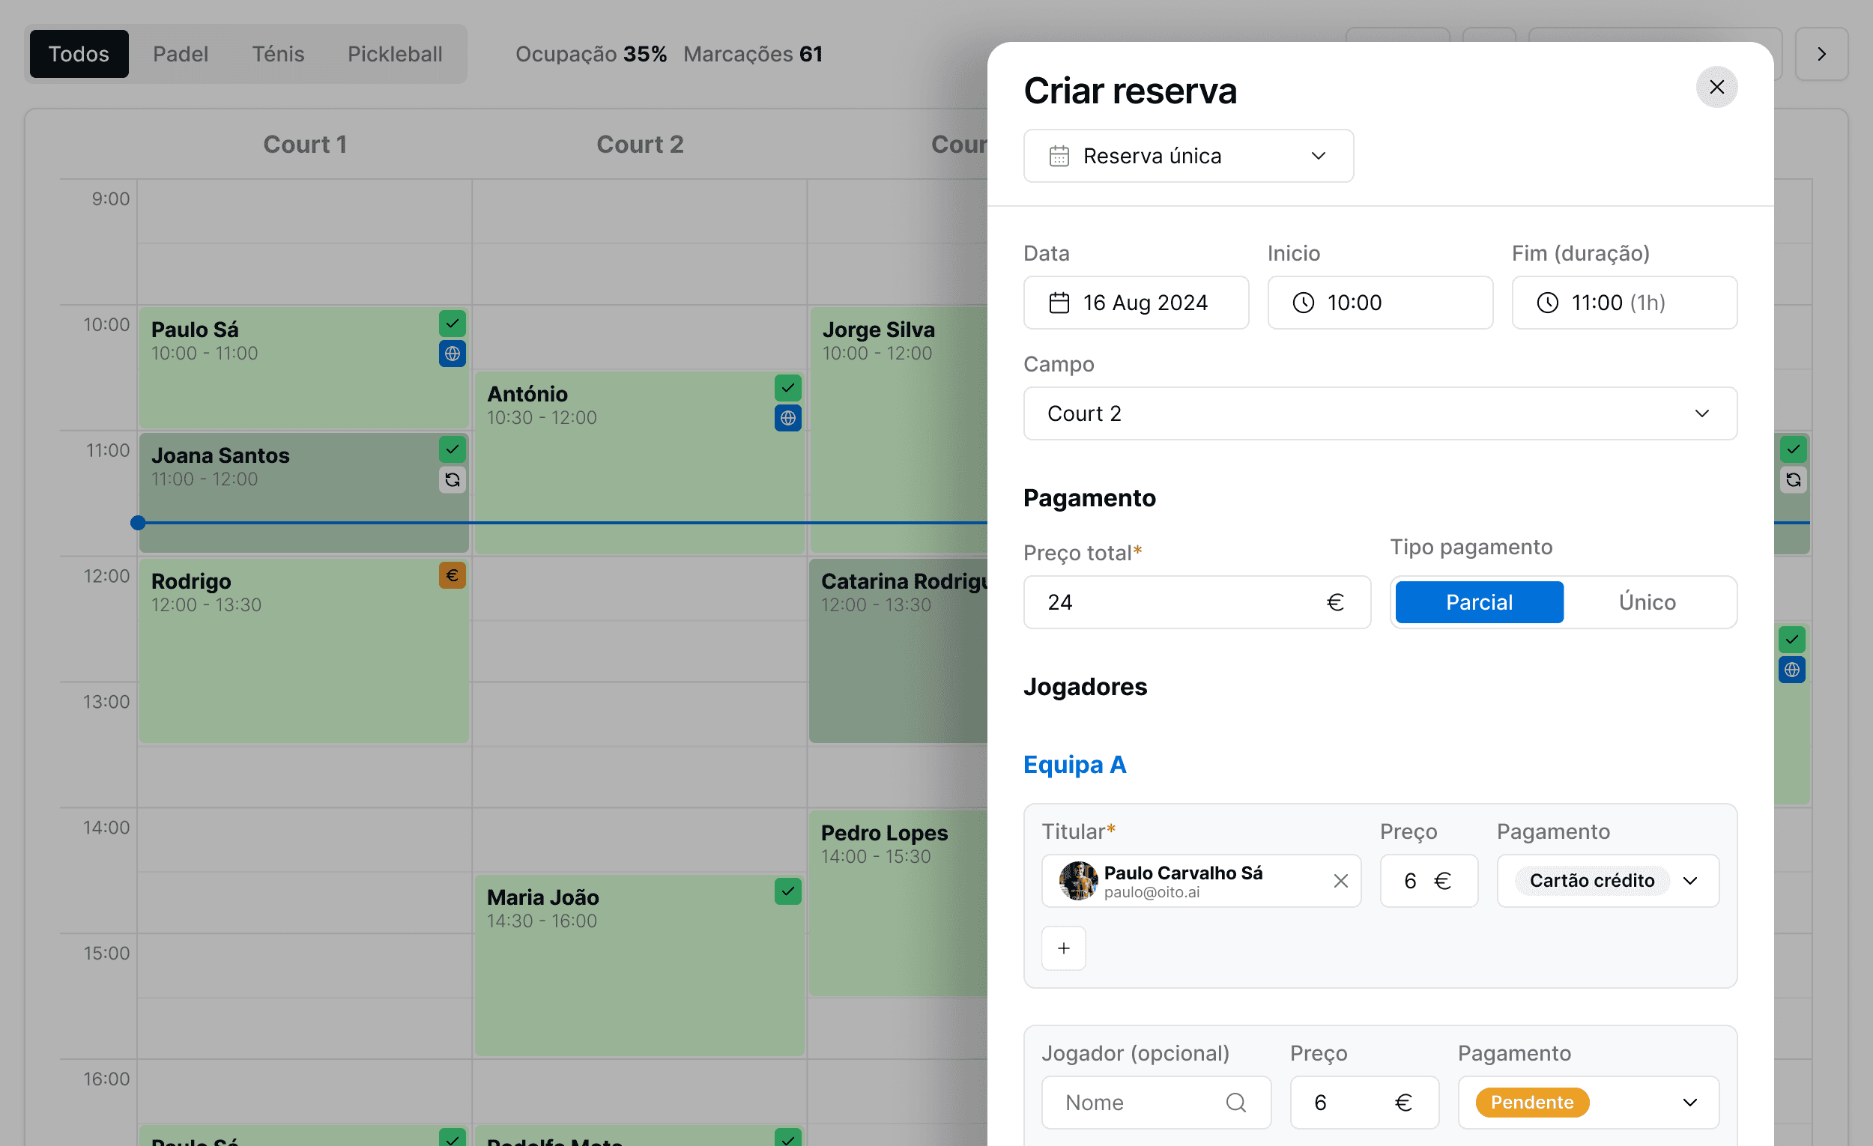
Task: Switch to the Padel tab
Action: pos(180,54)
